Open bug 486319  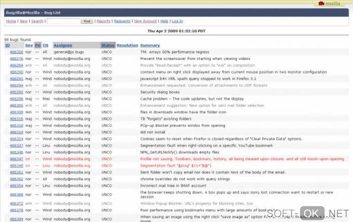[x=16, y=132]
